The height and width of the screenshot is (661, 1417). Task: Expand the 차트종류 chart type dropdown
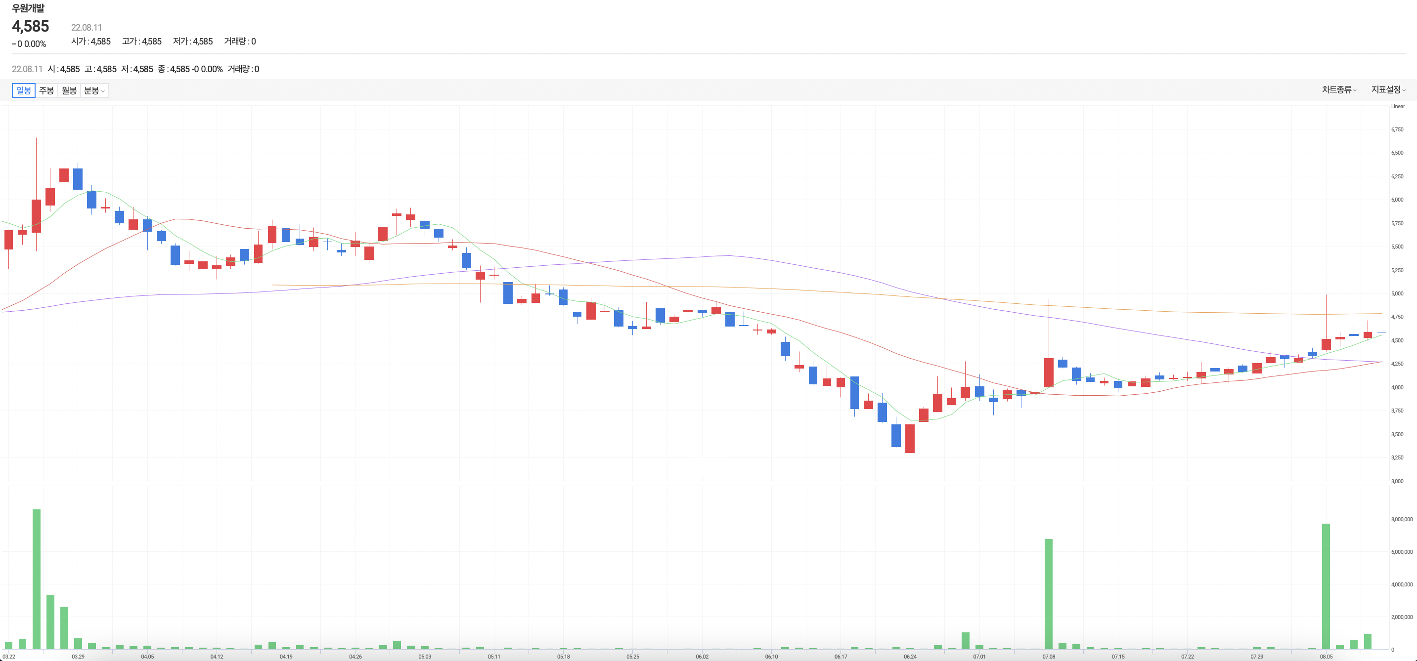[x=1338, y=89]
